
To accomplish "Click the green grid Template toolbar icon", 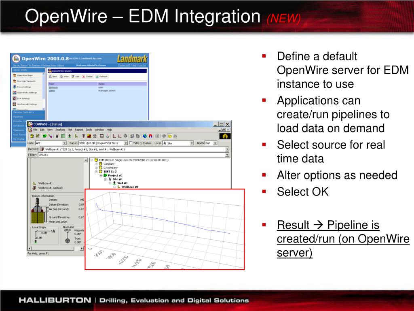I will (63, 136).
